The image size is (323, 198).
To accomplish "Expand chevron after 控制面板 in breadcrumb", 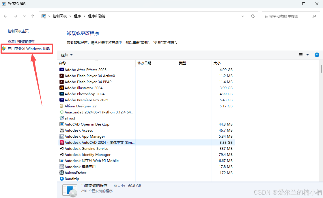I will [70, 16].
